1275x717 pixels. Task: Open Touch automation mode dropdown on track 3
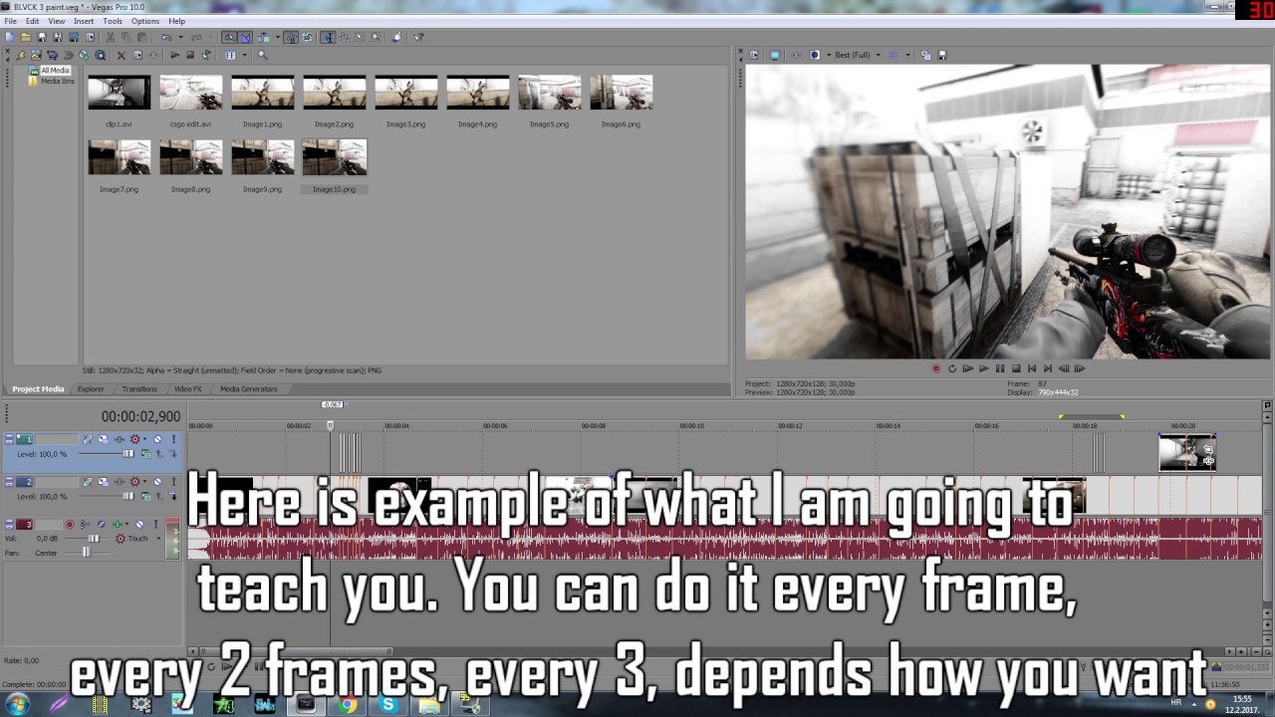[x=158, y=539]
